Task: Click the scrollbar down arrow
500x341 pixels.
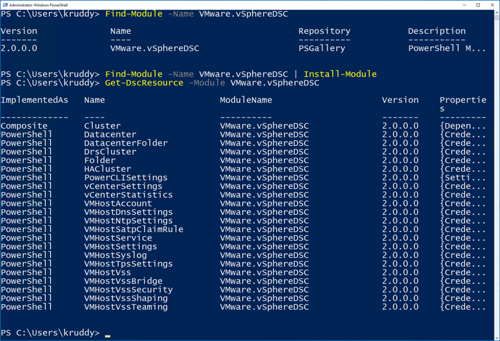Action: (x=497, y=337)
